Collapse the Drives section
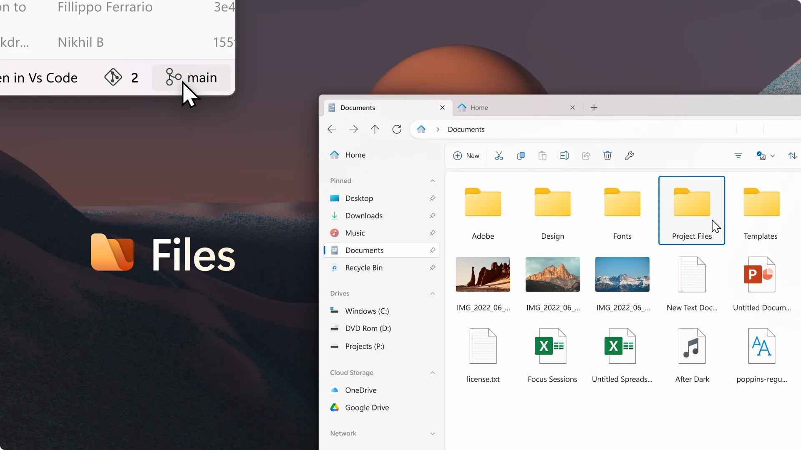Viewport: 801px width, 450px height. coord(433,293)
